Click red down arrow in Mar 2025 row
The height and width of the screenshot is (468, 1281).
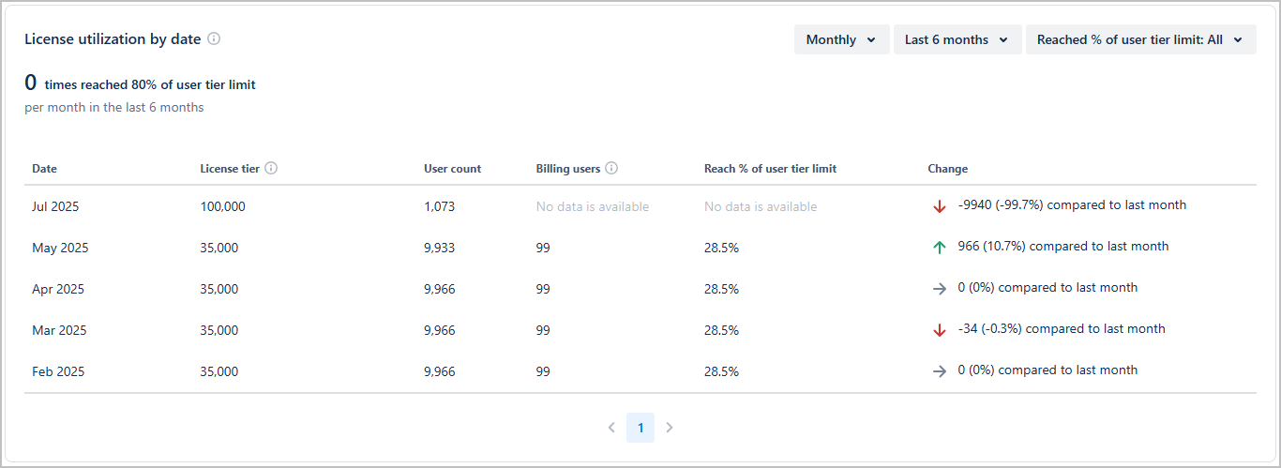click(x=940, y=330)
